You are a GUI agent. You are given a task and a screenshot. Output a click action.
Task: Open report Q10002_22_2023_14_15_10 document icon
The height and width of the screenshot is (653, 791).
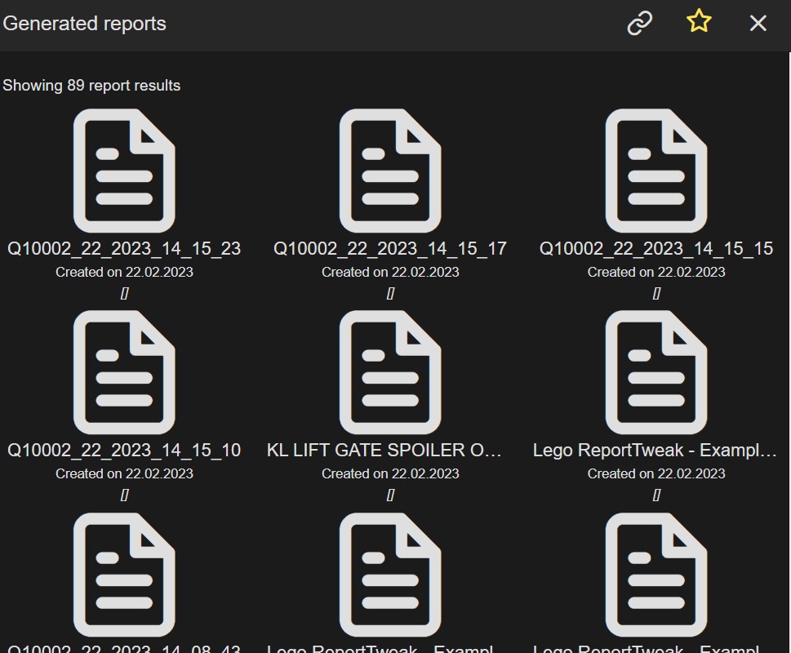pos(123,372)
